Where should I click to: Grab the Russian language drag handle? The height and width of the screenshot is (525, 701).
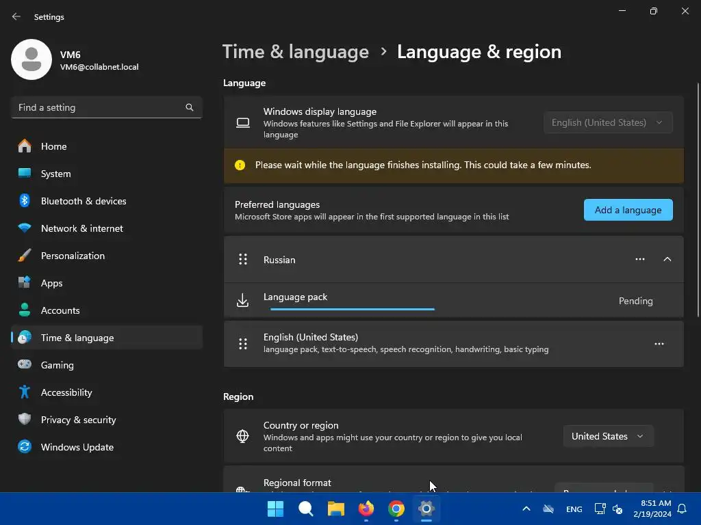[x=243, y=259]
